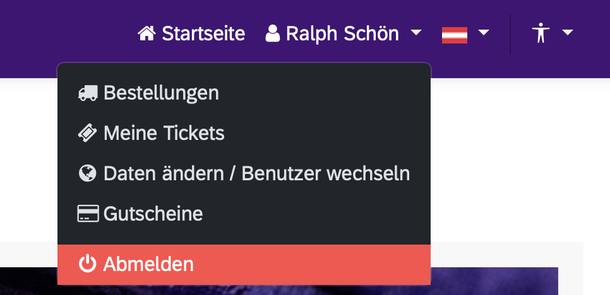Select Meine Tickets menu entry
This screenshot has width=610, height=295.
(x=164, y=133)
